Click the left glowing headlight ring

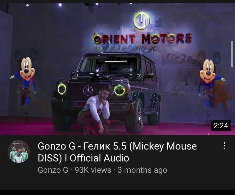pyautogui.click(x=62, y=89)
